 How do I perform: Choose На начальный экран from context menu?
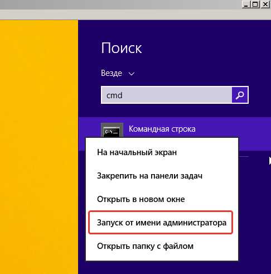point(137,152)
